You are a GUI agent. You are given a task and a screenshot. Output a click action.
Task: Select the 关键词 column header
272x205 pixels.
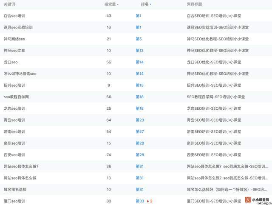pos(10,4)
